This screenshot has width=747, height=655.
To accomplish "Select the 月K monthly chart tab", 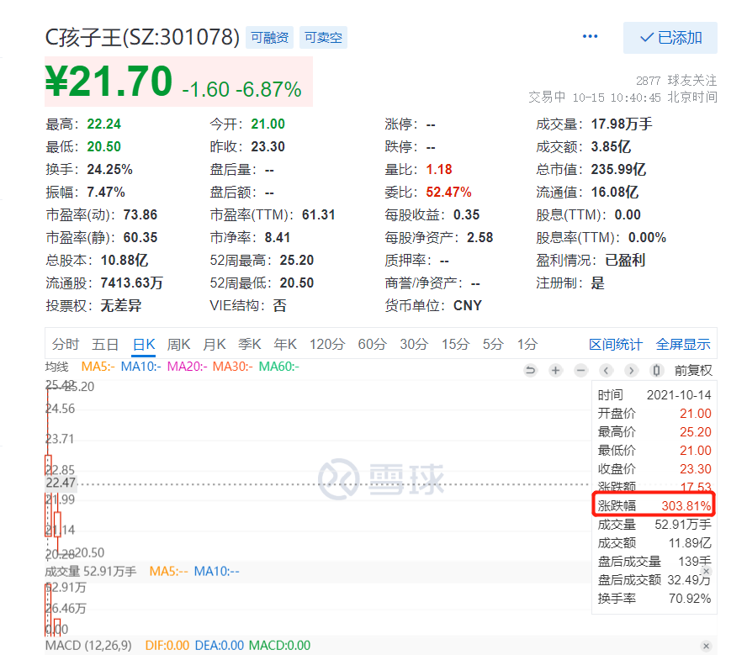I will tap(215, 344).
